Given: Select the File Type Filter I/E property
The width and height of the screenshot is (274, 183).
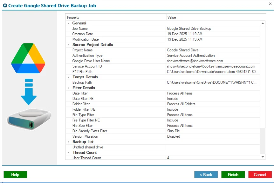Looking at the screenshot, I should [86, 120].
